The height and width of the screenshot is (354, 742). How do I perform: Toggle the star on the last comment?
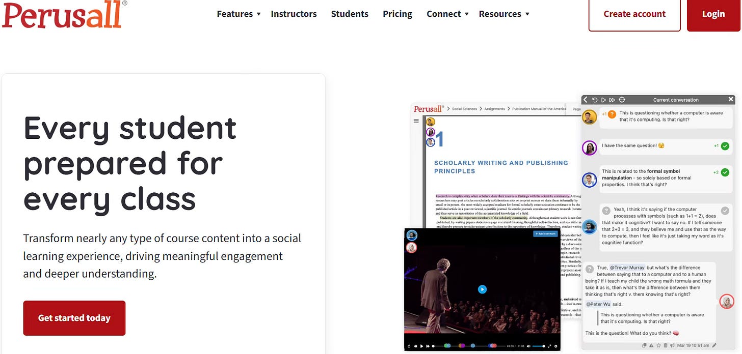[x=658, y=345]
